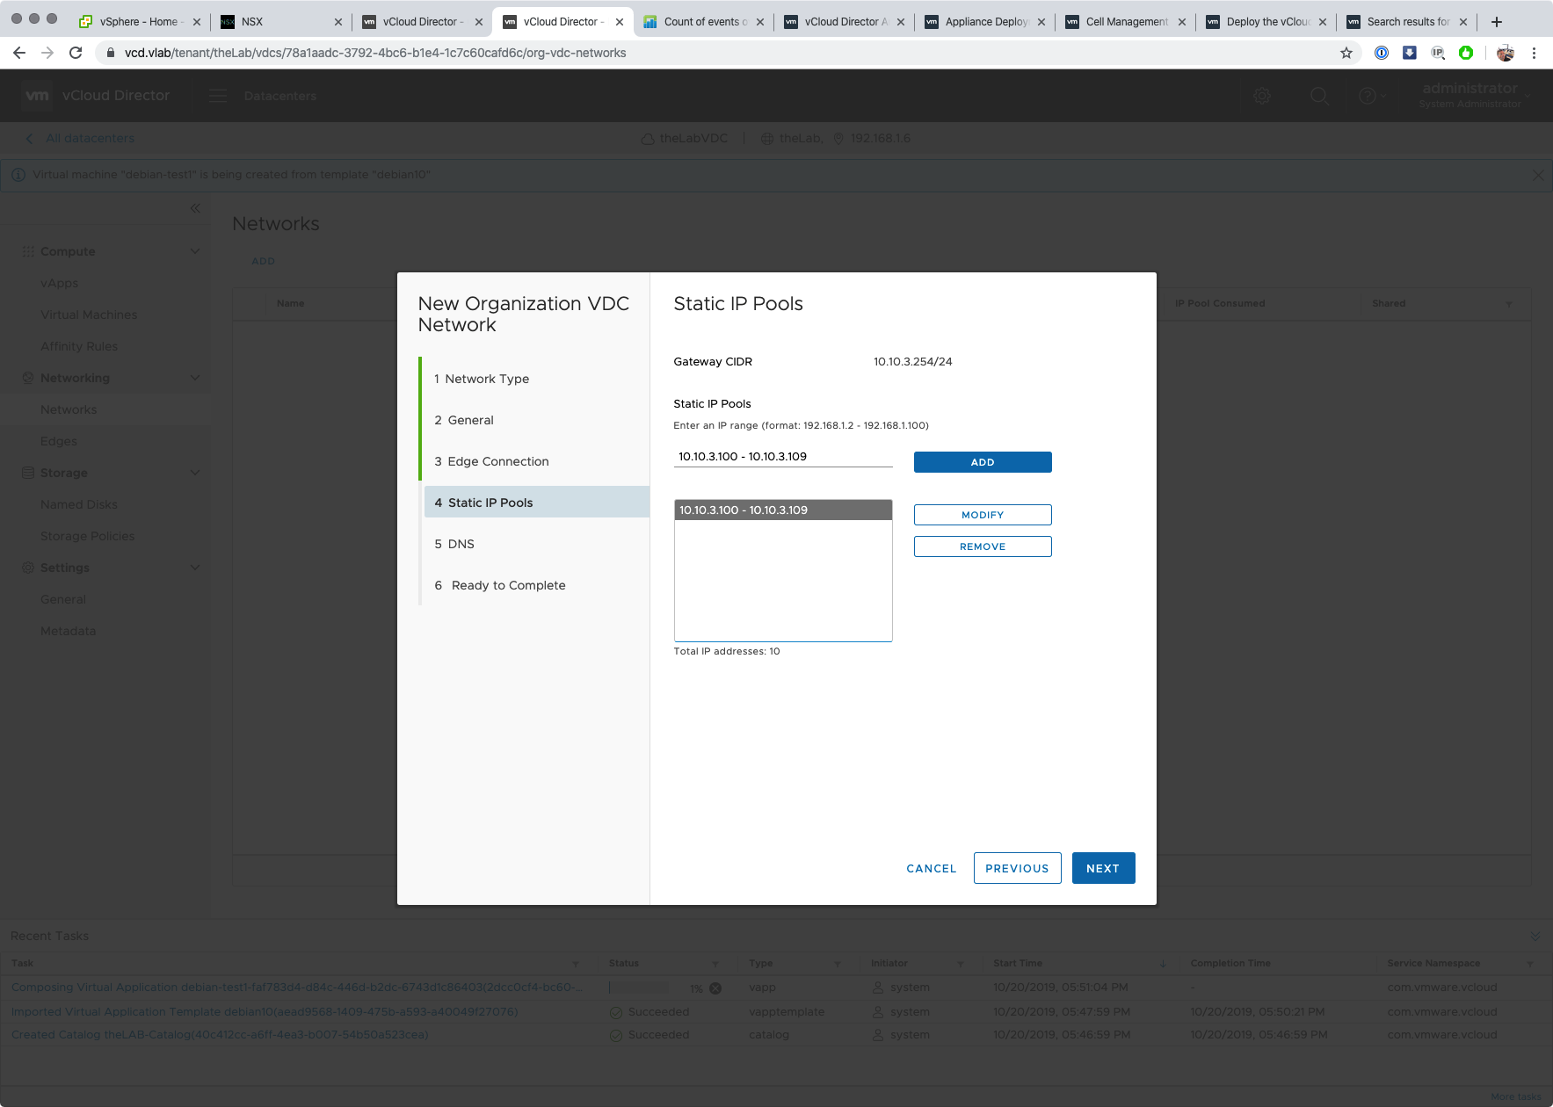Click NEXT to proceed to DNS
1553x1107 pixels.
pyautogui.click(x=1102, y=868)
